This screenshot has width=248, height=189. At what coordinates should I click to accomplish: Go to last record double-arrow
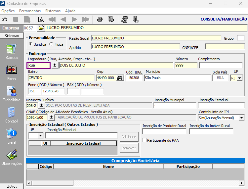click(x=86, y=20)
